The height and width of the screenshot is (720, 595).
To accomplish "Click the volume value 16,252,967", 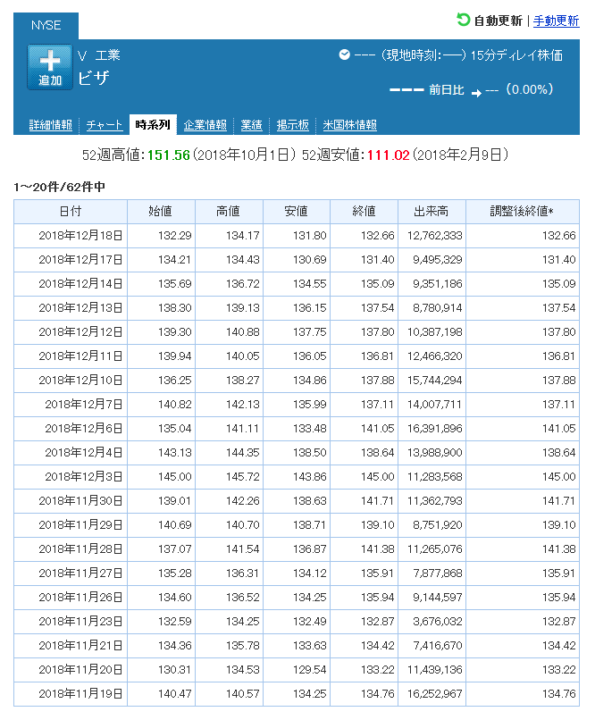I will click(x=435, y=694).
